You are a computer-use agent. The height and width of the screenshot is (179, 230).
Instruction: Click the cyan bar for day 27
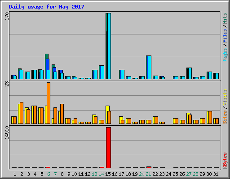click(190, 73)
